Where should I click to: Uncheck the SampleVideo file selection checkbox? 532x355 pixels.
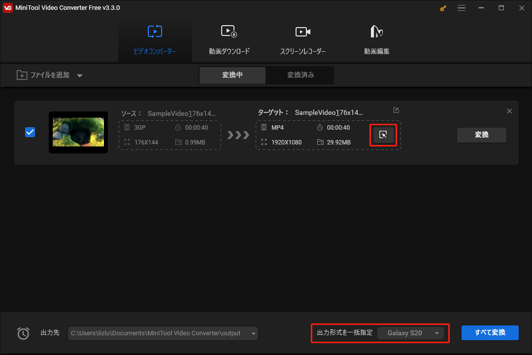click(x=30, y=132)
